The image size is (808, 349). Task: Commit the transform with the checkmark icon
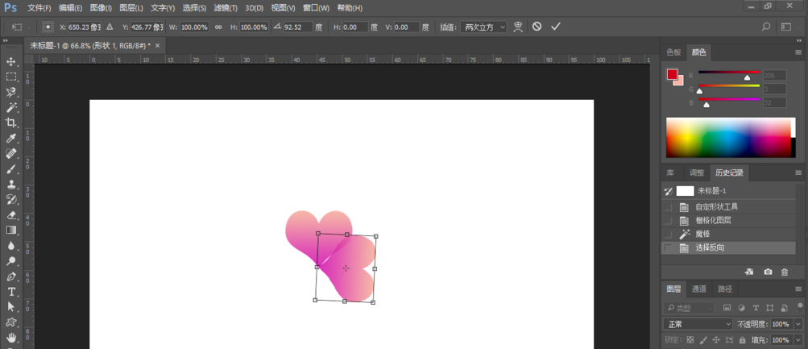[556, 27]
